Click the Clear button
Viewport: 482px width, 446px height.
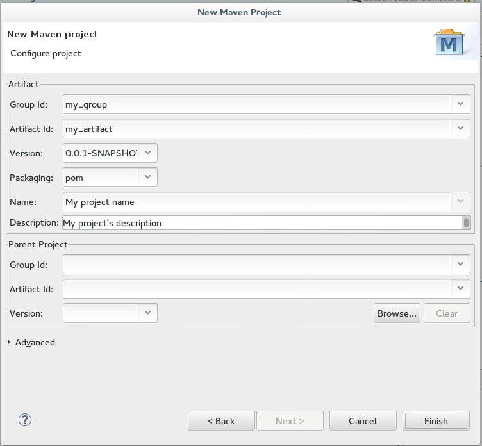(x=447, y=313)
